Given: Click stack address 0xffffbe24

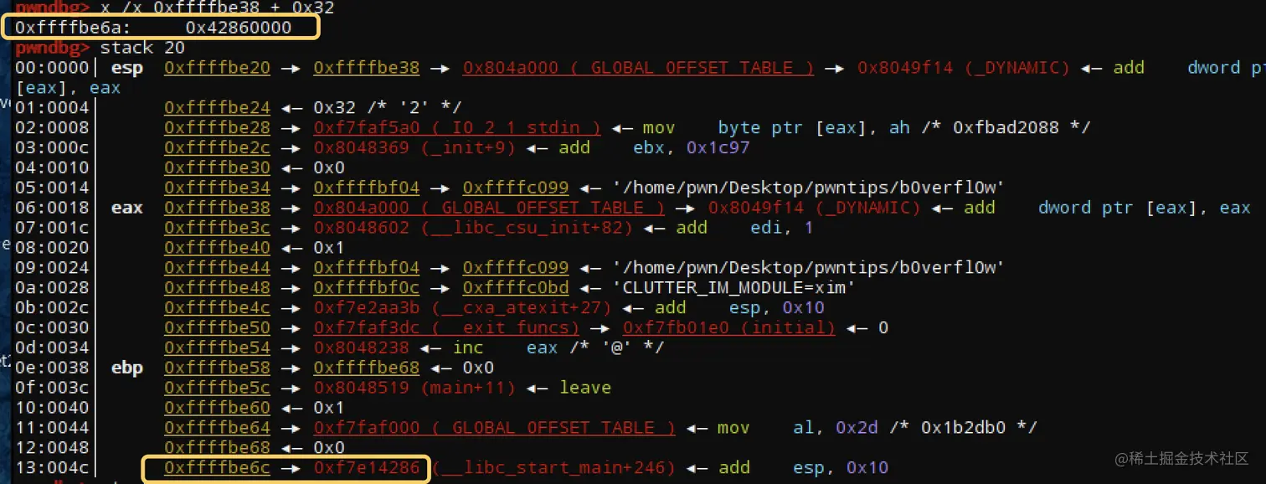Looking at the screenshot, I should tap(217, 107).
